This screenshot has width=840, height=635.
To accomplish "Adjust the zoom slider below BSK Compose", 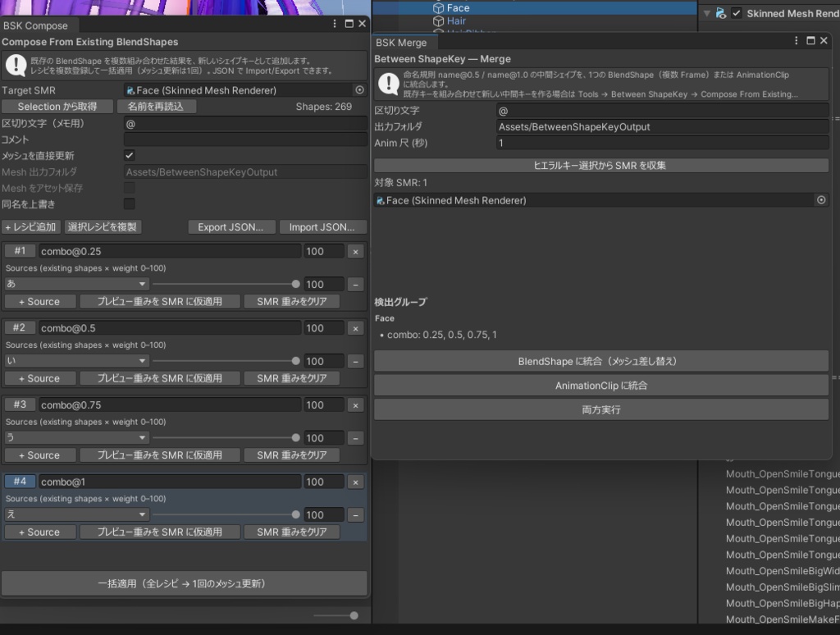I will (336, 615).
